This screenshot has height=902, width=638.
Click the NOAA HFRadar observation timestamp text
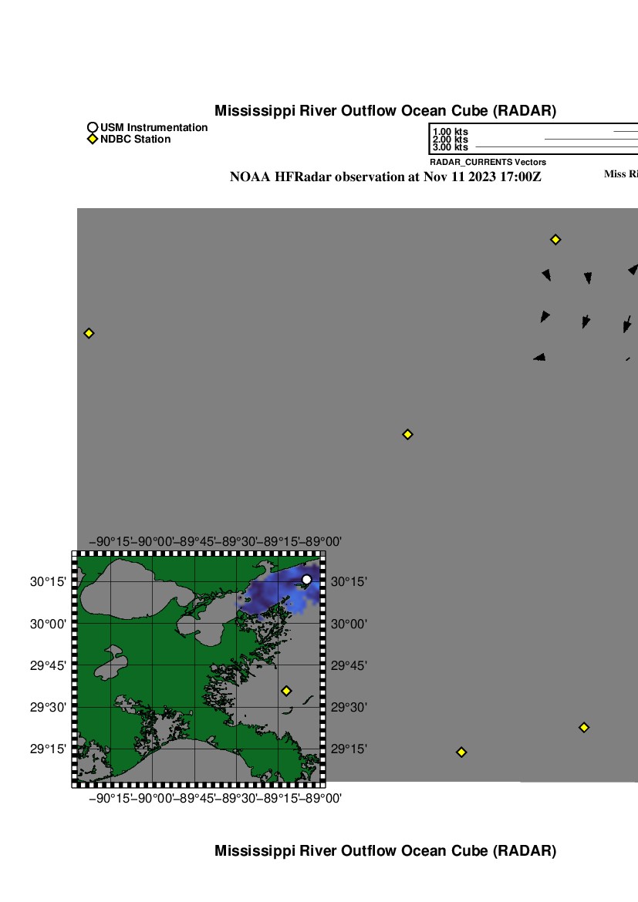(x=385, y=177)
